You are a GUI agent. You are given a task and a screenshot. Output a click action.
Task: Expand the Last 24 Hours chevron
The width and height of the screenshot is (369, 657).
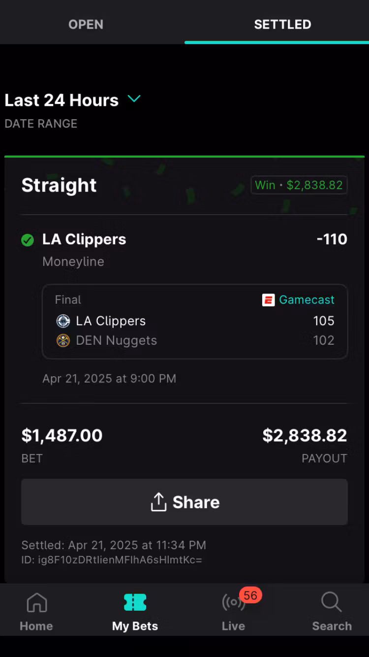pyautogui.click(x=134, y=99)
